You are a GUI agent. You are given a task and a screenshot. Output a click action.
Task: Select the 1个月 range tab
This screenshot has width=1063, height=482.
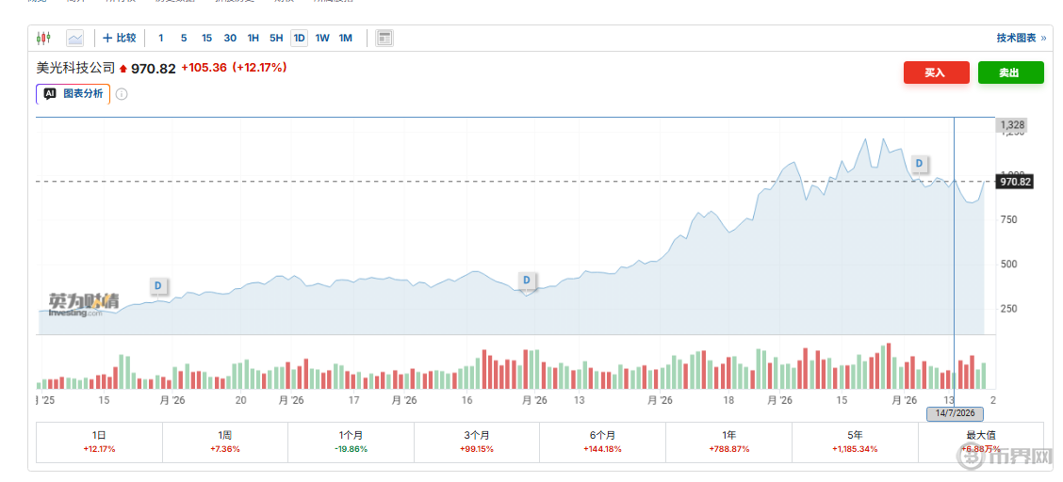[x=352, y=442]
